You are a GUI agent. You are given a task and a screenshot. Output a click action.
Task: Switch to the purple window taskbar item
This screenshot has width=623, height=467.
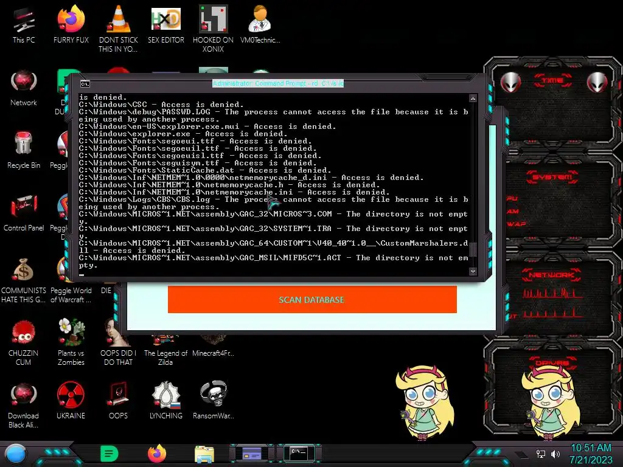point(252,454)
